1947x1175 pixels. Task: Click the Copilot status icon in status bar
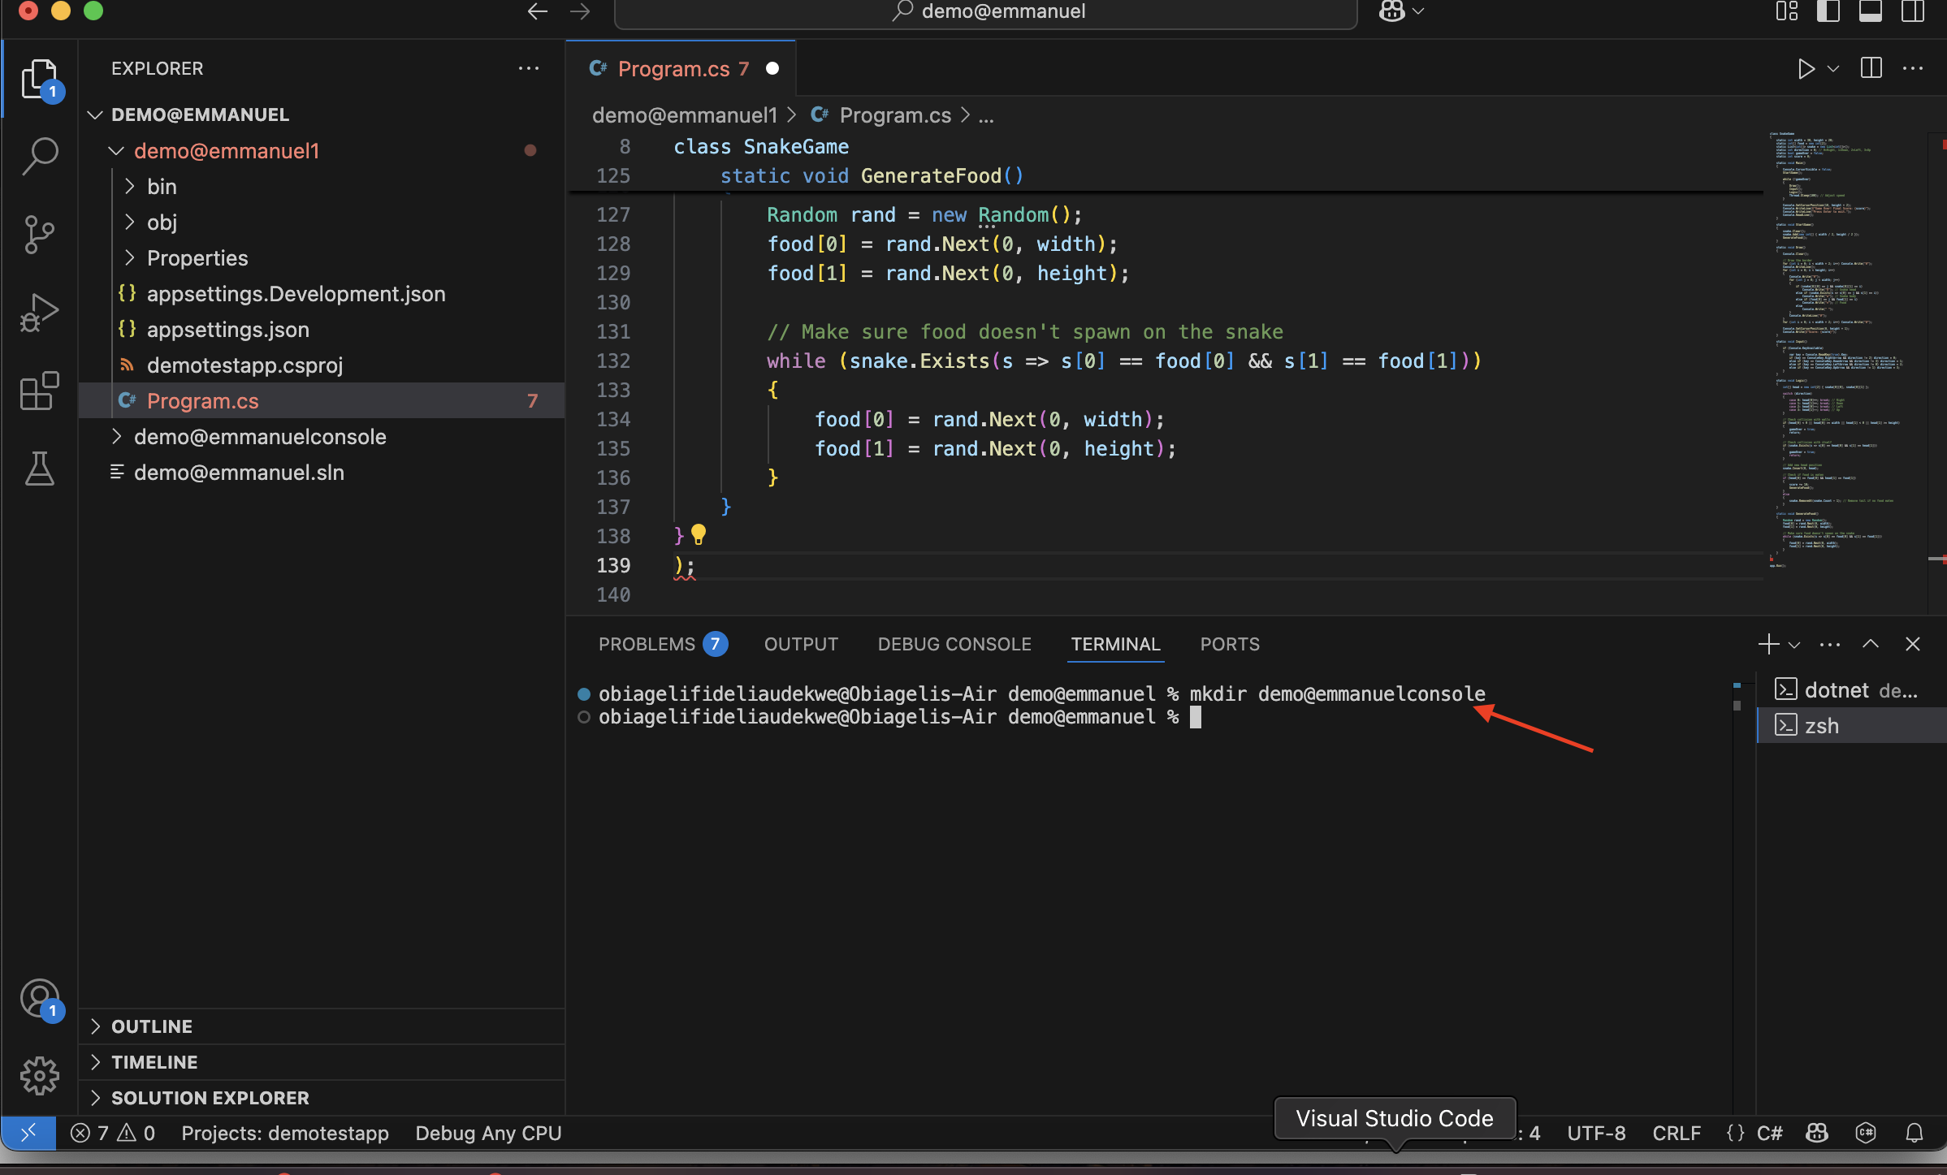(x=1817, y=1133)
